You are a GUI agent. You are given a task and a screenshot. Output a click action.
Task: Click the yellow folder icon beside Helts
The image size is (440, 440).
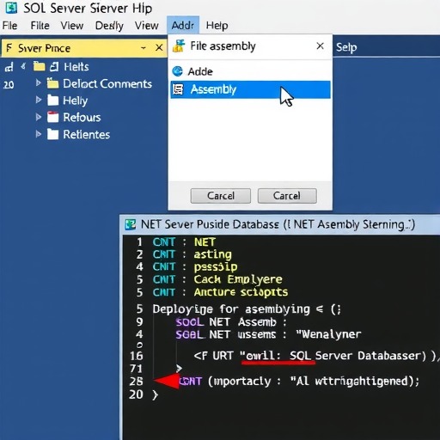pos(40,66)
